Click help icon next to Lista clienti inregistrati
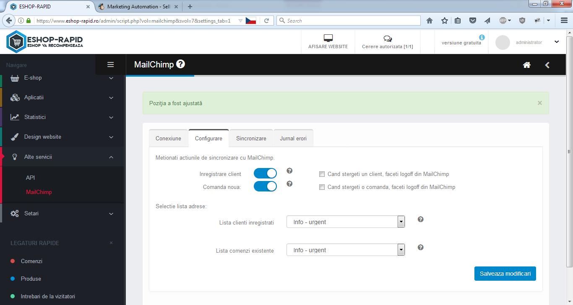This screenshot has height=305, width=573. (x=421, y=219)
